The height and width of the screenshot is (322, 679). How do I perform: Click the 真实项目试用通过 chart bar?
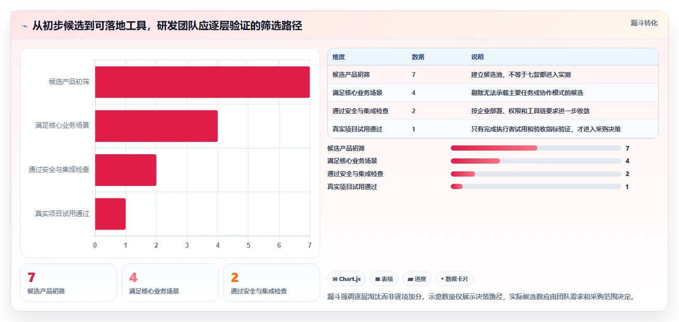[110, 213]
